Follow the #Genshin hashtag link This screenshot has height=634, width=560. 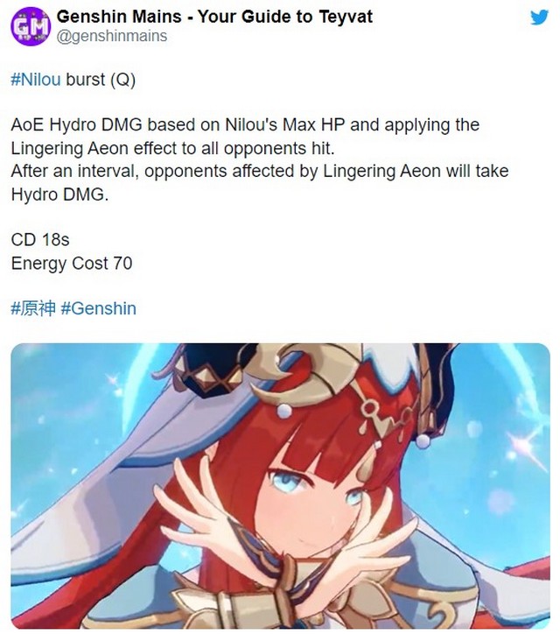99,308
